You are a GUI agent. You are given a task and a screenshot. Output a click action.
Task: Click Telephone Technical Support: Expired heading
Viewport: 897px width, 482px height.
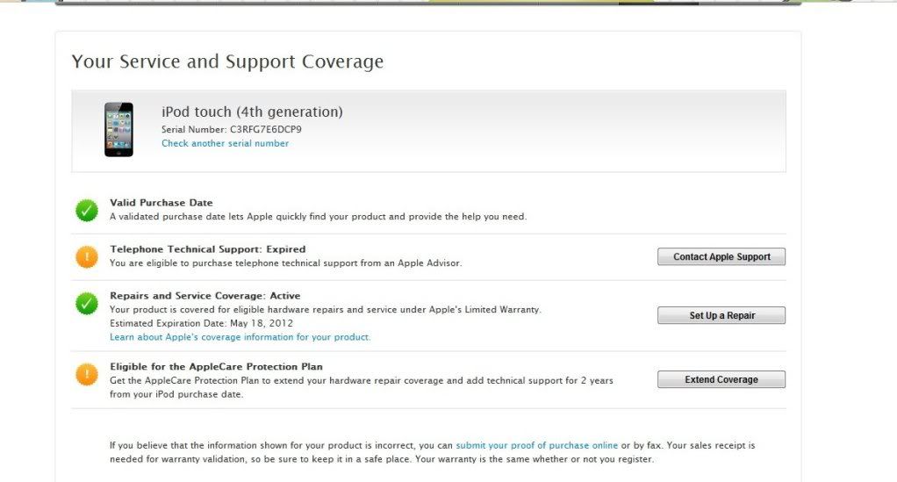pyautogui.click(x=208, y=249)
